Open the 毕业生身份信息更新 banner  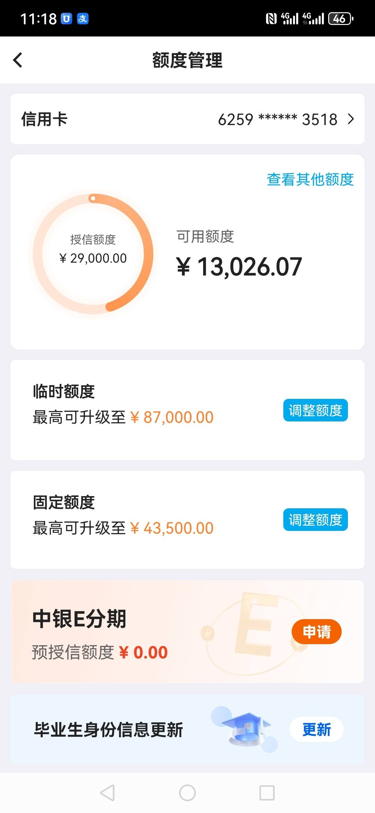[x=187, y=729]
